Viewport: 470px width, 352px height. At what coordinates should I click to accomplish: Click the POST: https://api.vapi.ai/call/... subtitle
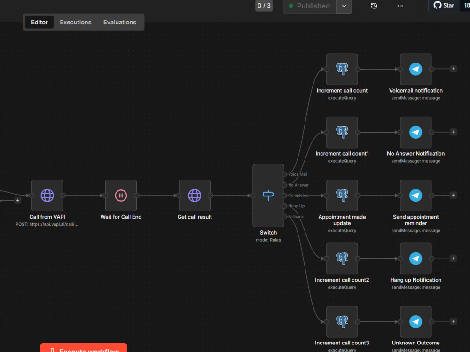point(47,224)
